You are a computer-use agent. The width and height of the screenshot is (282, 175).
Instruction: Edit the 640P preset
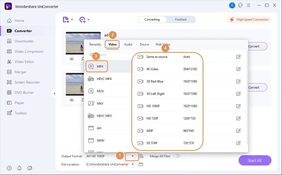(238, 131)
